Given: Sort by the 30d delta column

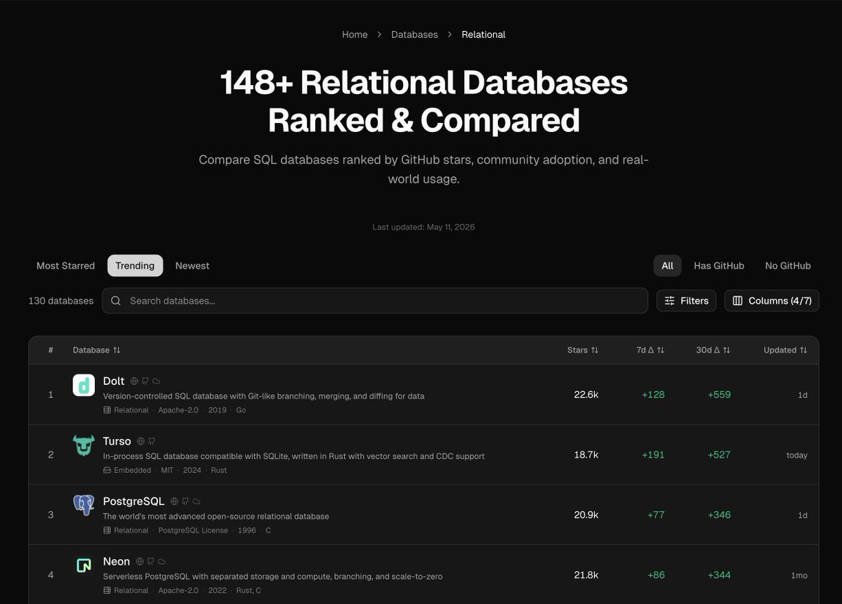Looking at the screenshot, I should click(x=713, y=350).
